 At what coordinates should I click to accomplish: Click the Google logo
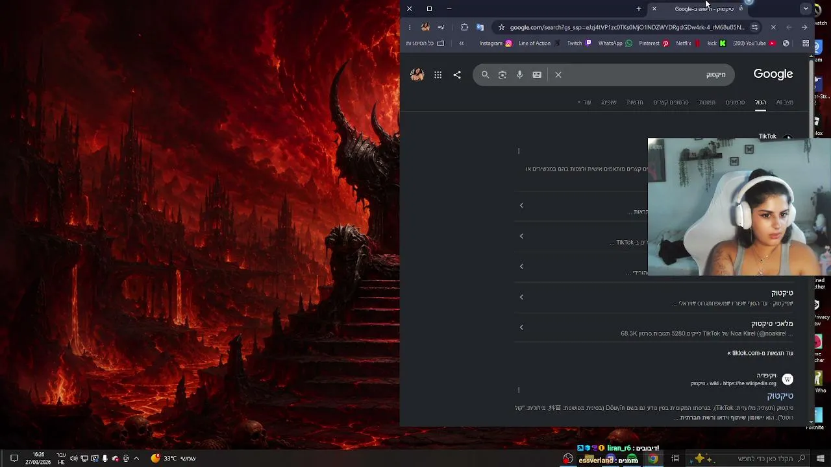(773, 74)
